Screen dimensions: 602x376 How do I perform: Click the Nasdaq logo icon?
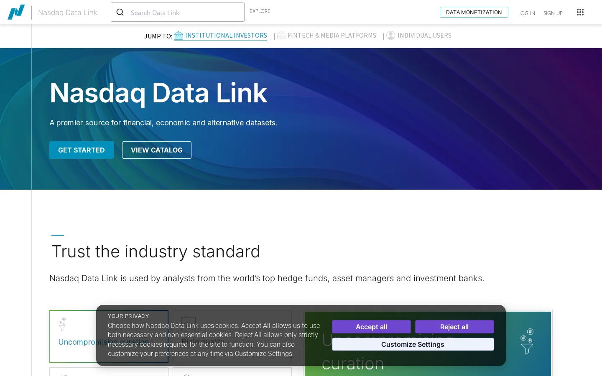(16, 12)
